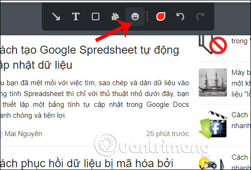The height and width of the screenshot is (170, 251).
Task: Select the arrow drawing tool
Action: point(56,16)
